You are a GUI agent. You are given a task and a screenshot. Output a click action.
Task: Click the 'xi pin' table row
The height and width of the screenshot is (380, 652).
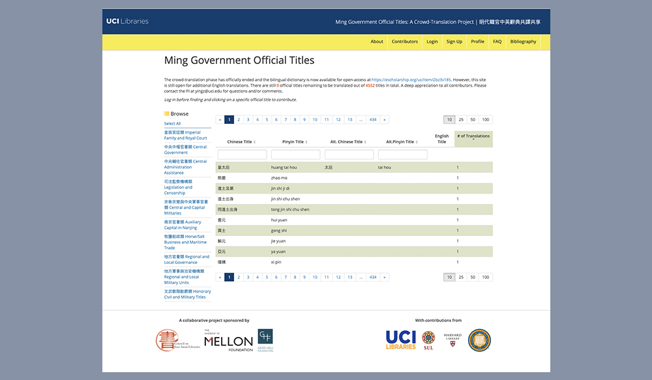[354, 262]
